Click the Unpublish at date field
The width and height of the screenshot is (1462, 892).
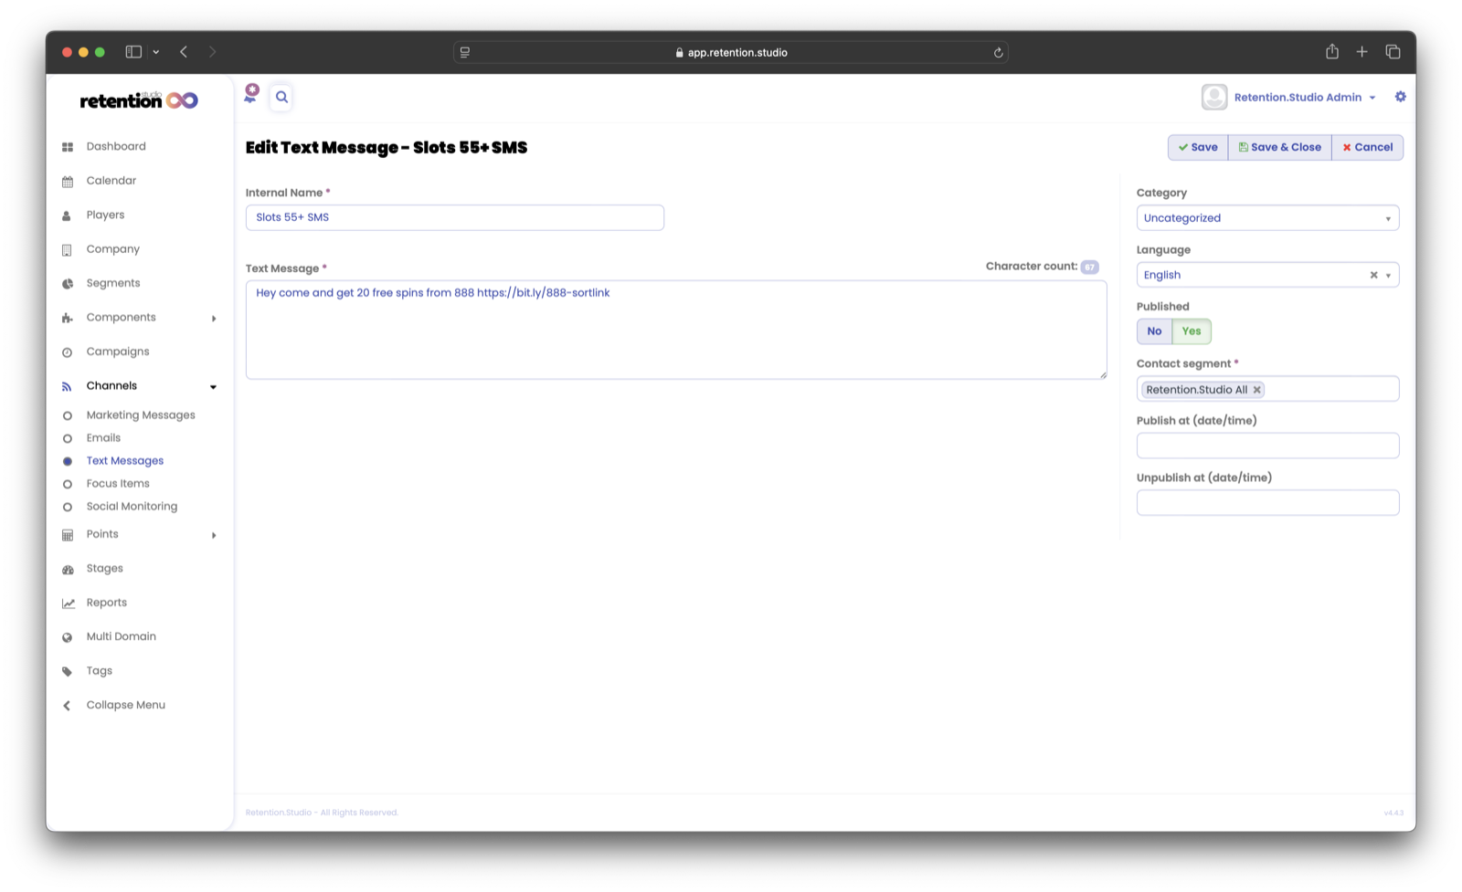point(1267,503)
